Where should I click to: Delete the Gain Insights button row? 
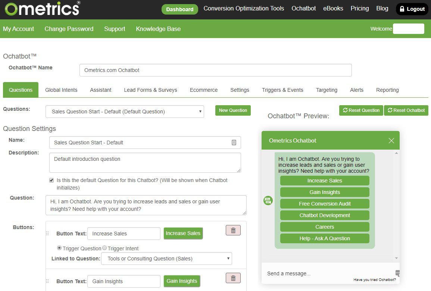point(233,278)
